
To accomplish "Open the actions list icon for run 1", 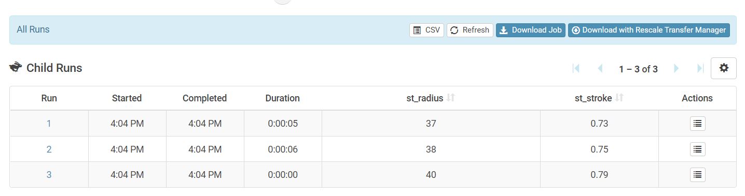I will coord(697,124).
